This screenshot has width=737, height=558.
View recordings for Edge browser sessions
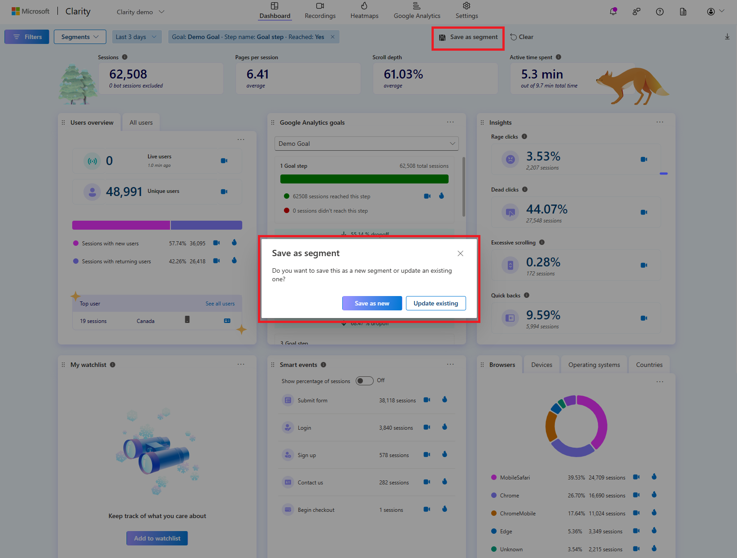pyautogui.click(x=637, y=531)
